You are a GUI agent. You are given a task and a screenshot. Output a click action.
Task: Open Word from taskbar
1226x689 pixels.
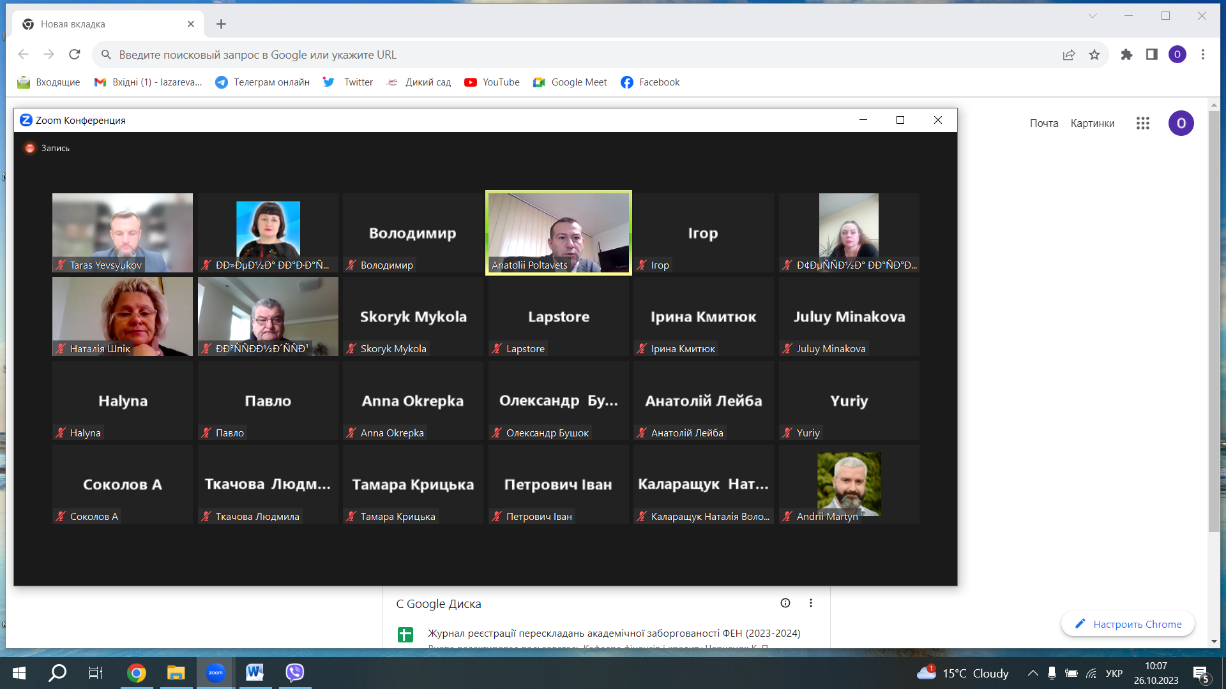(255, 672)
